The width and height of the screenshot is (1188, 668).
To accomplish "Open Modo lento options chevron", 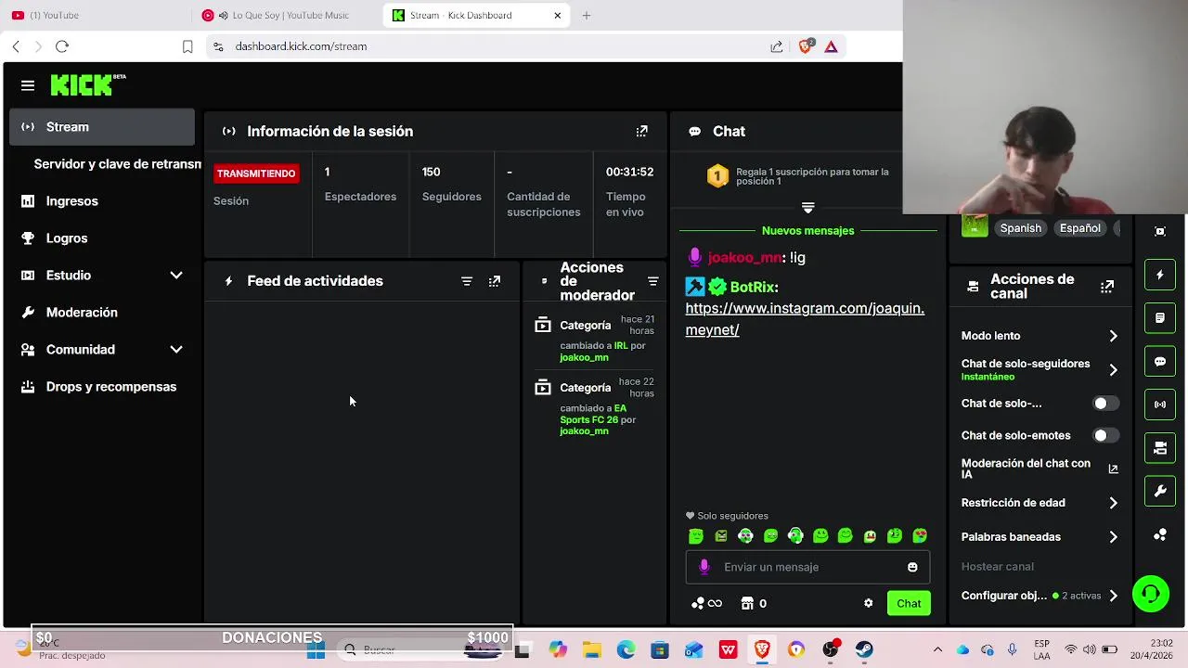I will coord(1113,336).
